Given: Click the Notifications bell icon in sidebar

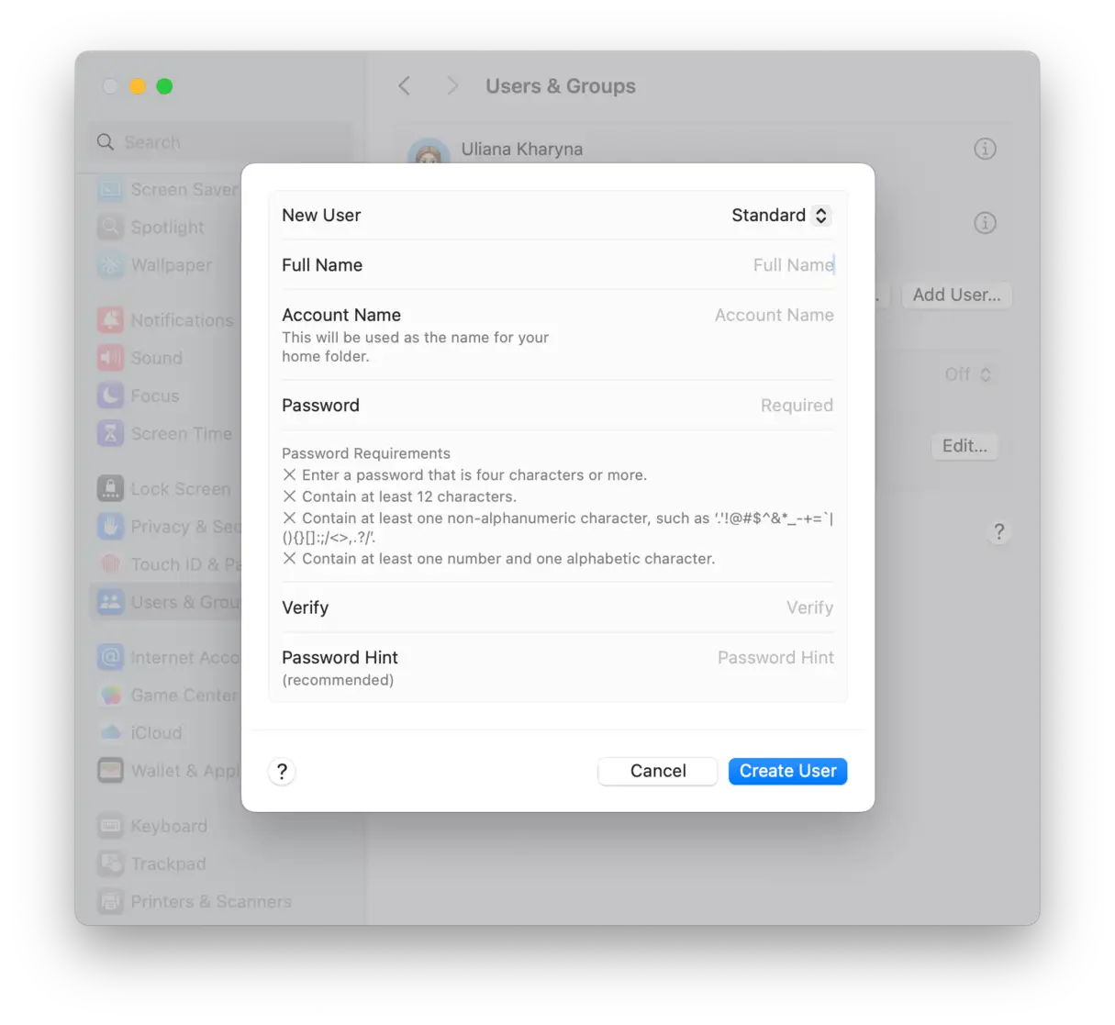Looking at the screenshot, I should (x=111, y=320).
